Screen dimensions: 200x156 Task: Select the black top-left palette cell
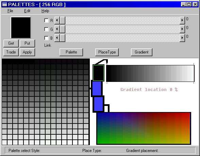pos(4,62)
